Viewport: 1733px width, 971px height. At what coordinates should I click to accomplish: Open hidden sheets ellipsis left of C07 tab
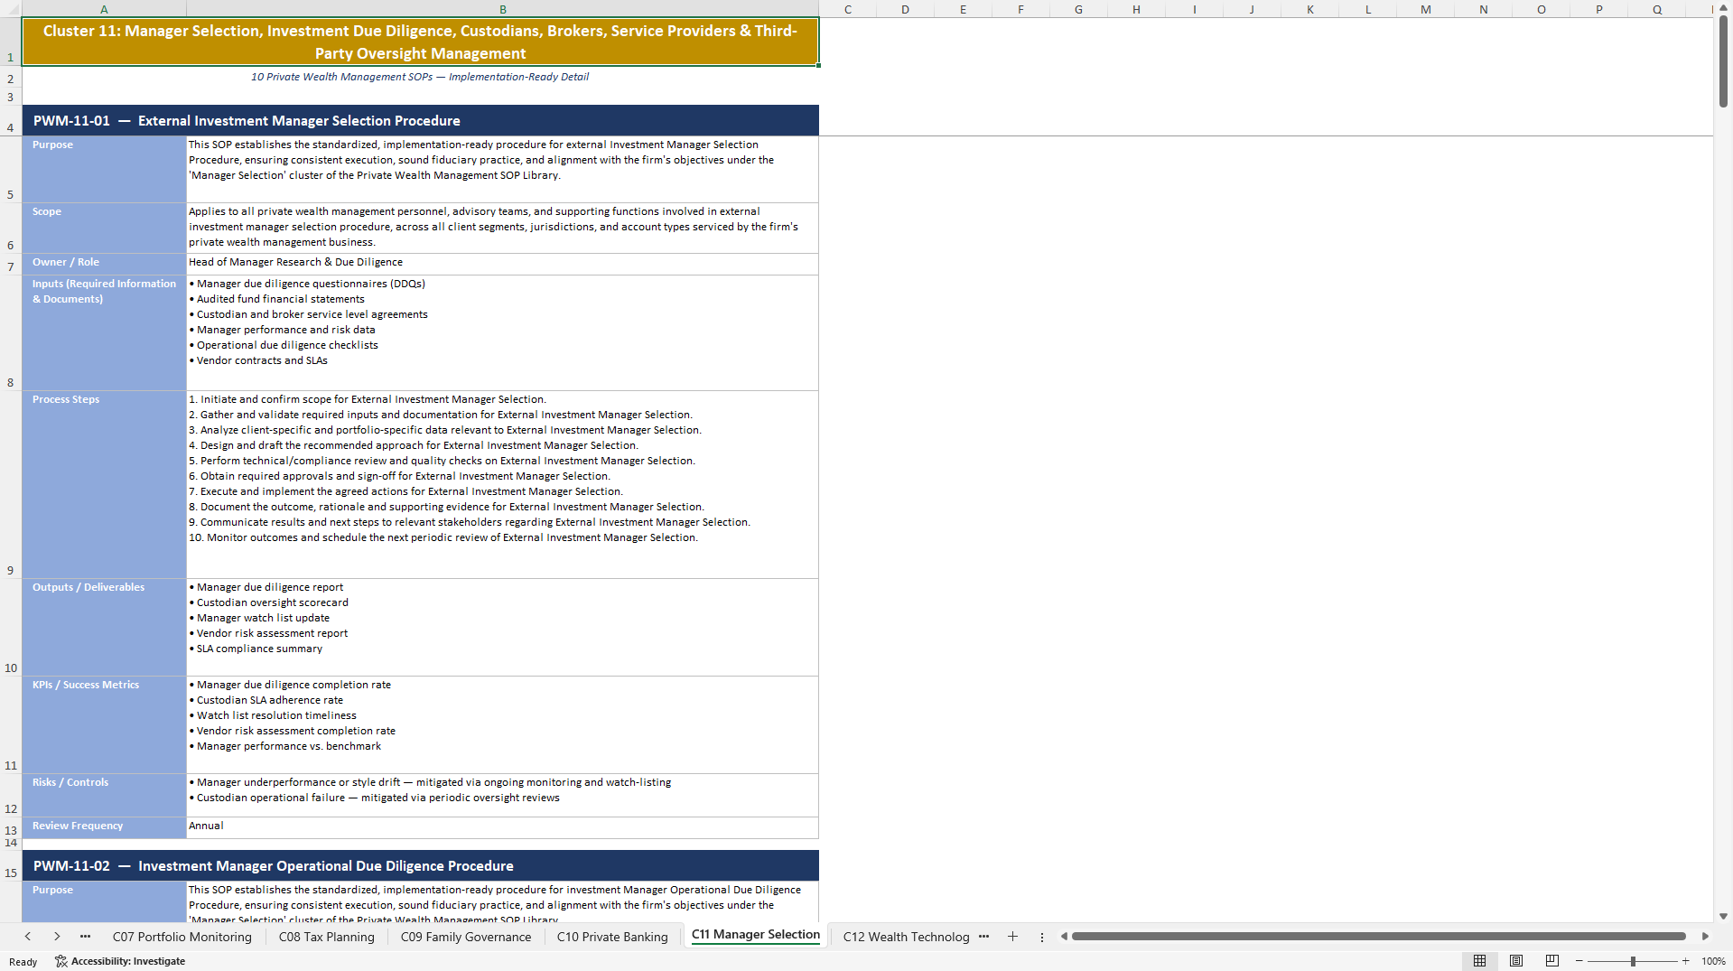85,937
